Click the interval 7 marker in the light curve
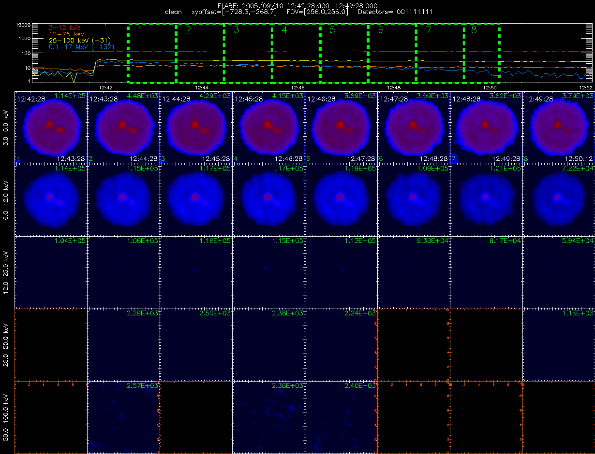This screenshot has width=595, height=454. (x=429, y=30)
